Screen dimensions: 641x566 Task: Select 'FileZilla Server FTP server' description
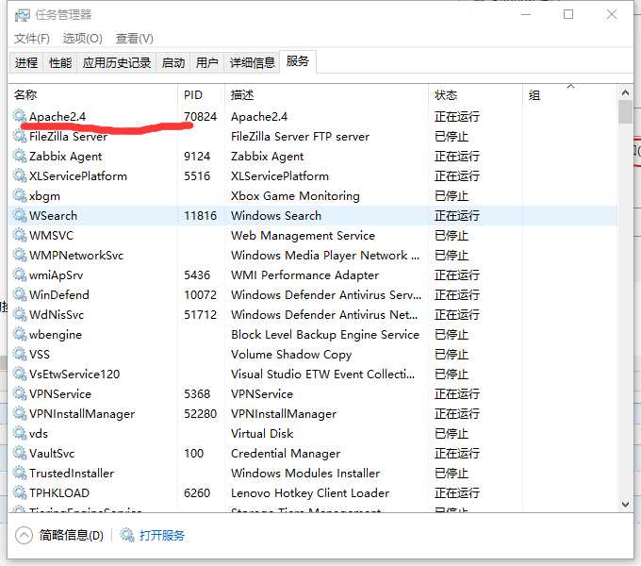(x=300, y=136)
